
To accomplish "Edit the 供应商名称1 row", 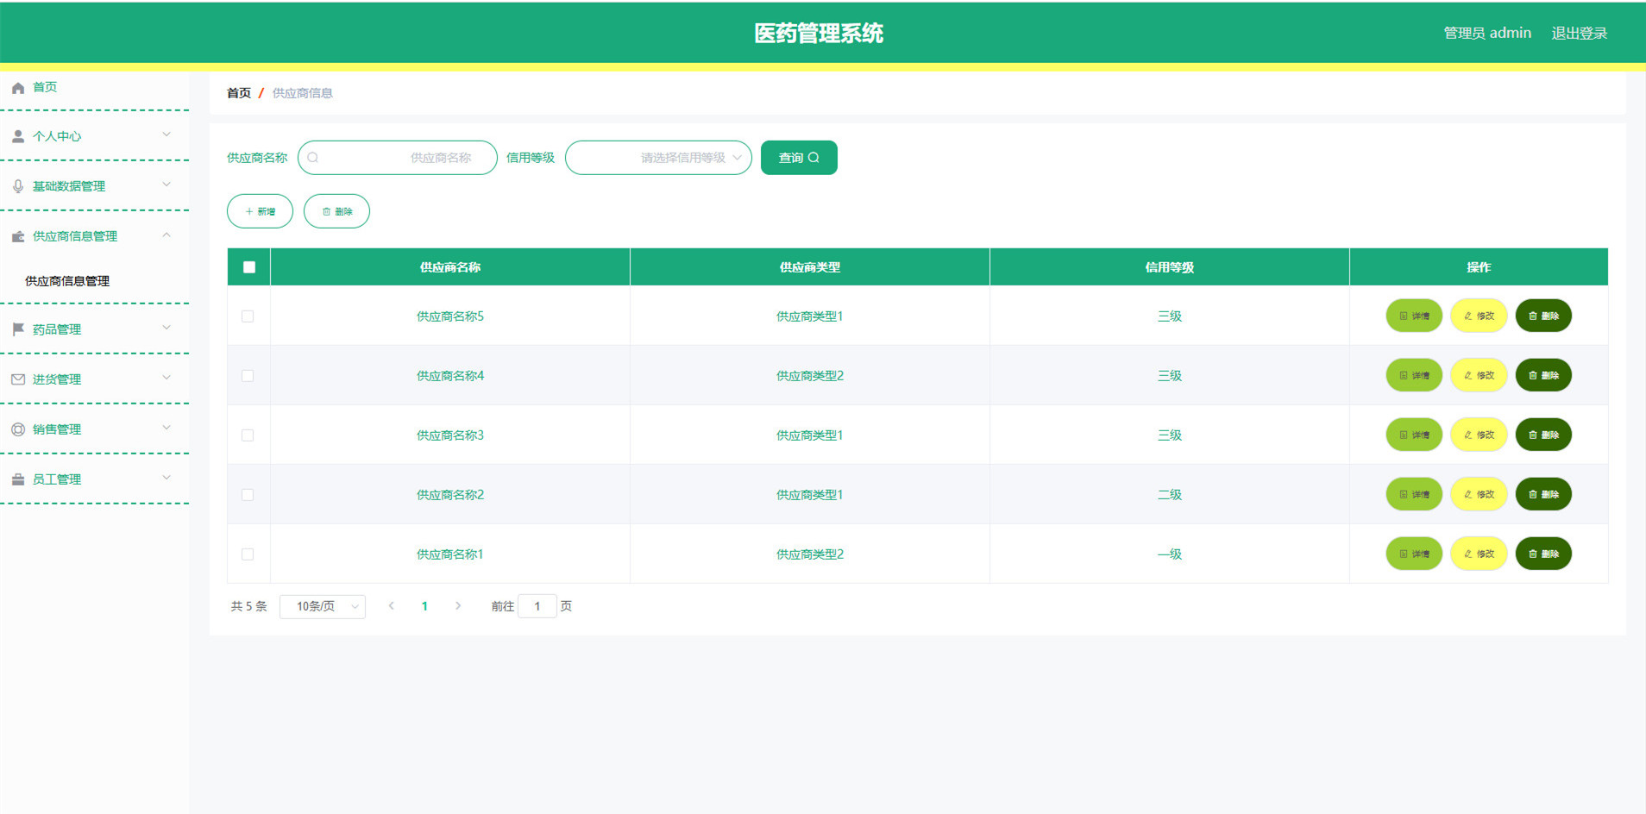I will click(1479, 554).
